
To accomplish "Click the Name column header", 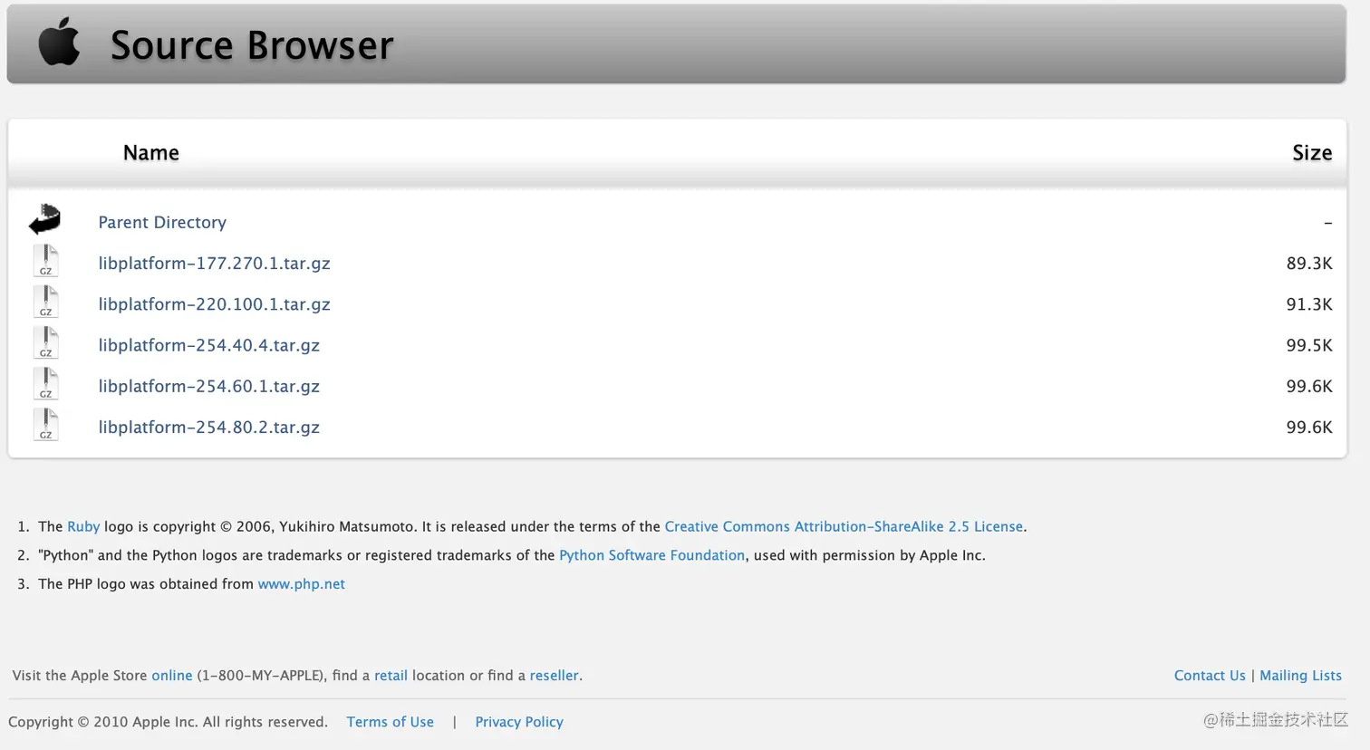I will tap(150, 153).
